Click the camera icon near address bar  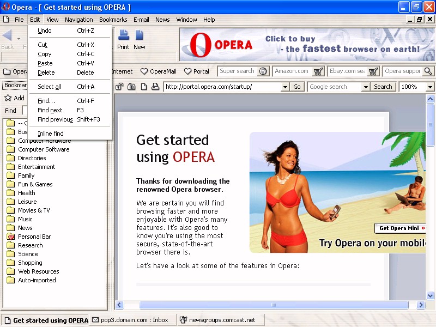click(x=131, y=87)
